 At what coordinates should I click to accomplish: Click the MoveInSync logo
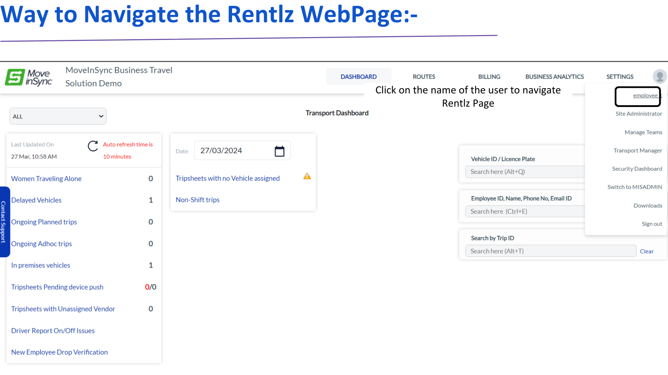point(29,77)
